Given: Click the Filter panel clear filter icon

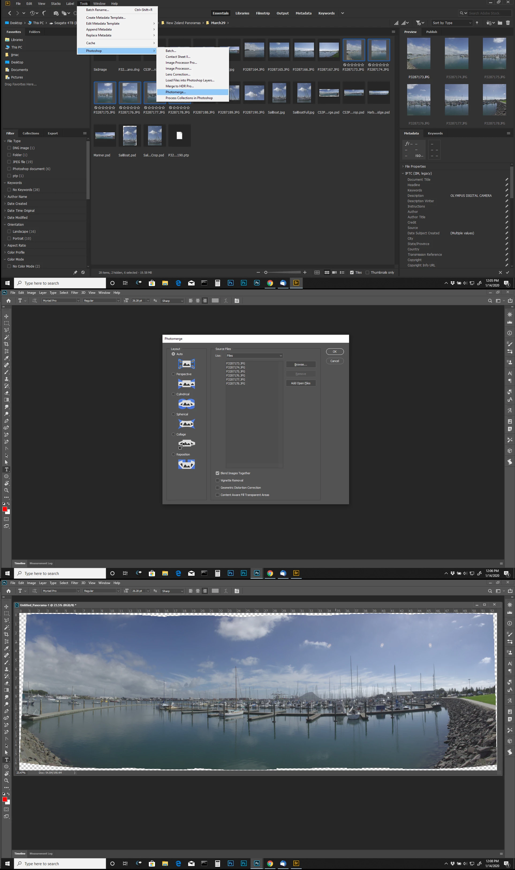Looking at the screenshot, I should click(x=83, y=273).
